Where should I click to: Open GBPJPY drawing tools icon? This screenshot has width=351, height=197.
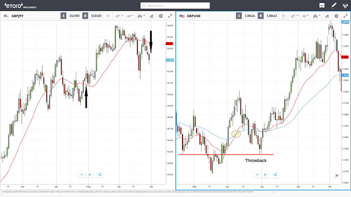(151, 16)
